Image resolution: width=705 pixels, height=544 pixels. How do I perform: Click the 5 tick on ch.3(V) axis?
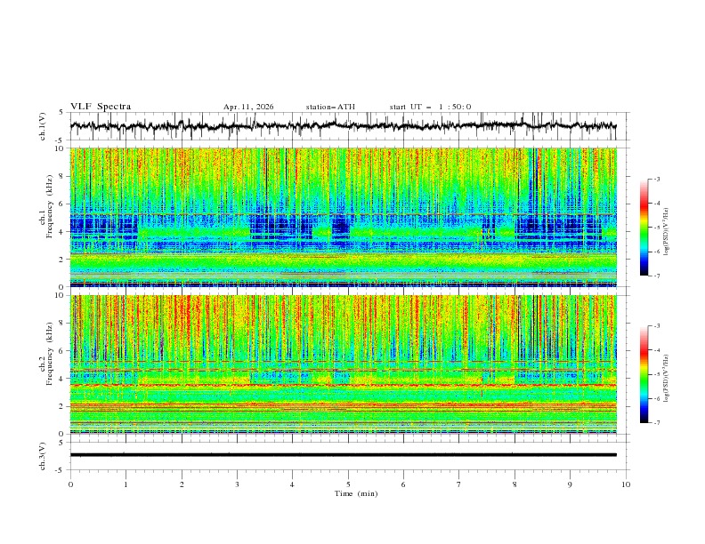pos(61,443)
